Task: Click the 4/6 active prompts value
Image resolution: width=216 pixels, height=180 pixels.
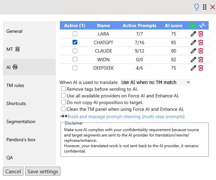Action: [x=139, y=68]
